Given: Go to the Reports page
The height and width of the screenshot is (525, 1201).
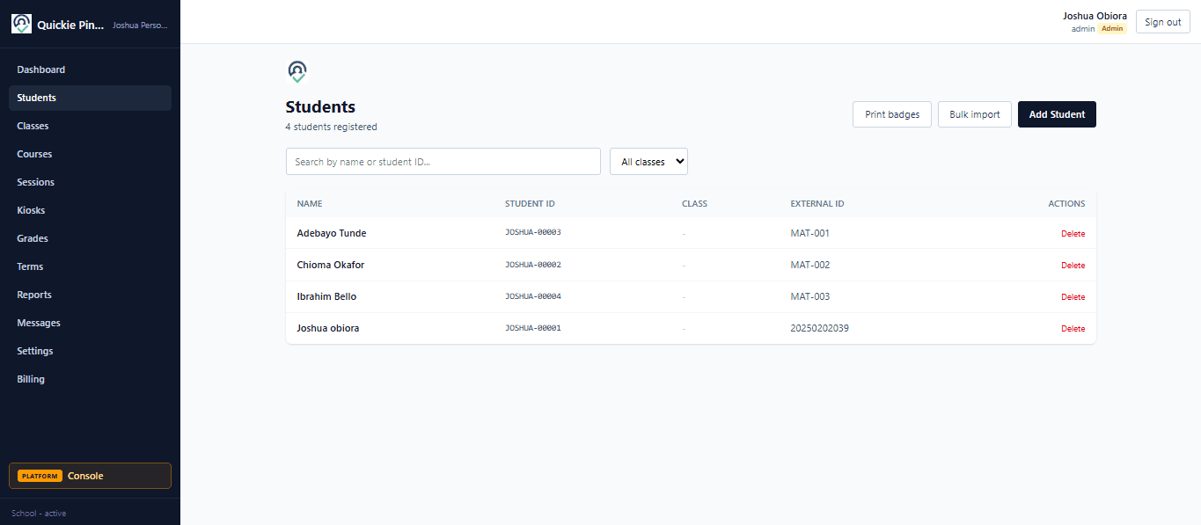Looking at the screenshot, I should [90, 295].
